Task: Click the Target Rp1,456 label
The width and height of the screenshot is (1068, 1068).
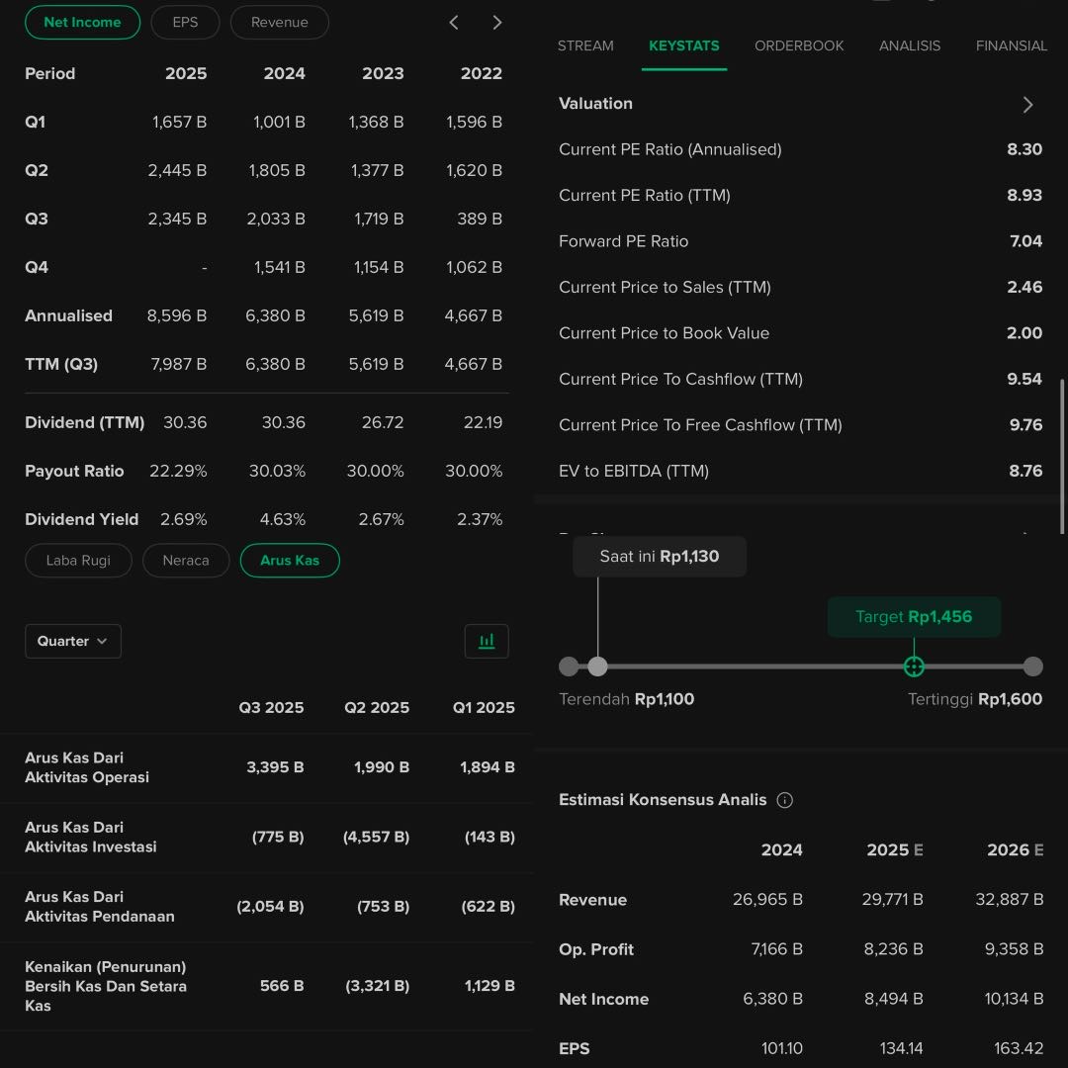Action: [914, 617]
